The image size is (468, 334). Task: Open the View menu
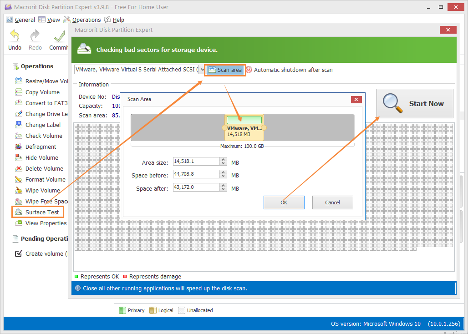pos(50,20)
